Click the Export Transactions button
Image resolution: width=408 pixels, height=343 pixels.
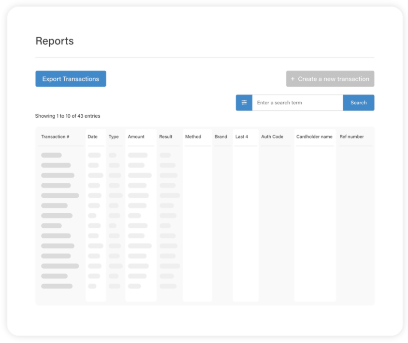pos(71,79)
